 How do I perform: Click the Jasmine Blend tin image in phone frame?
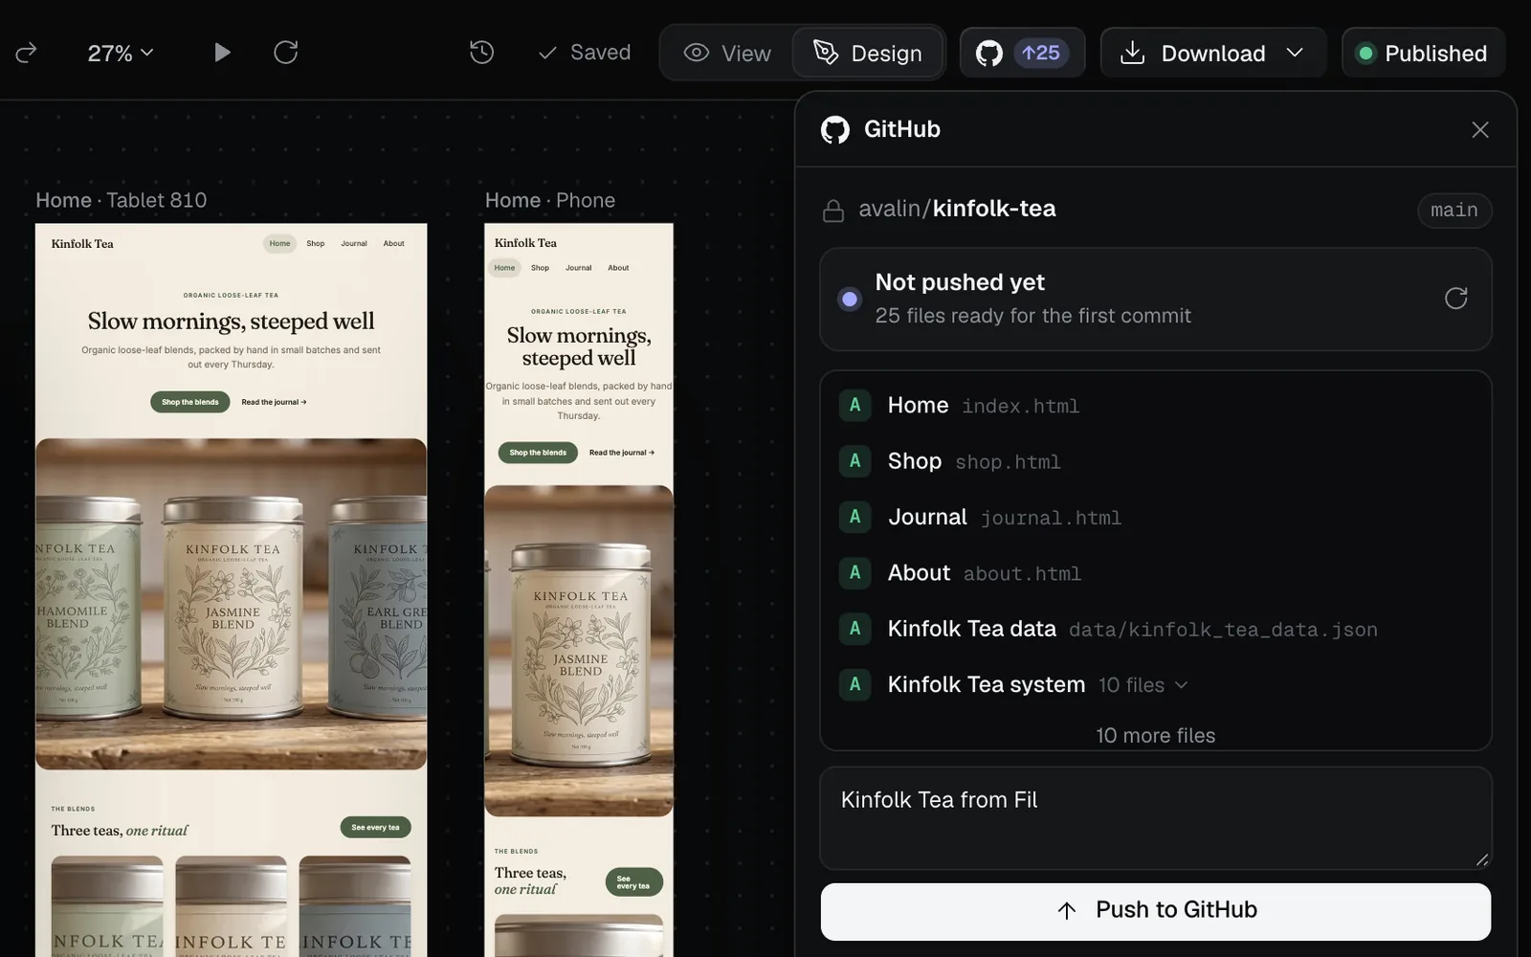click(579, 651)
